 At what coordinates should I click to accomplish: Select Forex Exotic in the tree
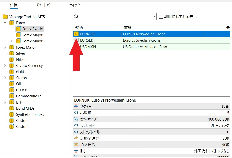click(33, 29)
